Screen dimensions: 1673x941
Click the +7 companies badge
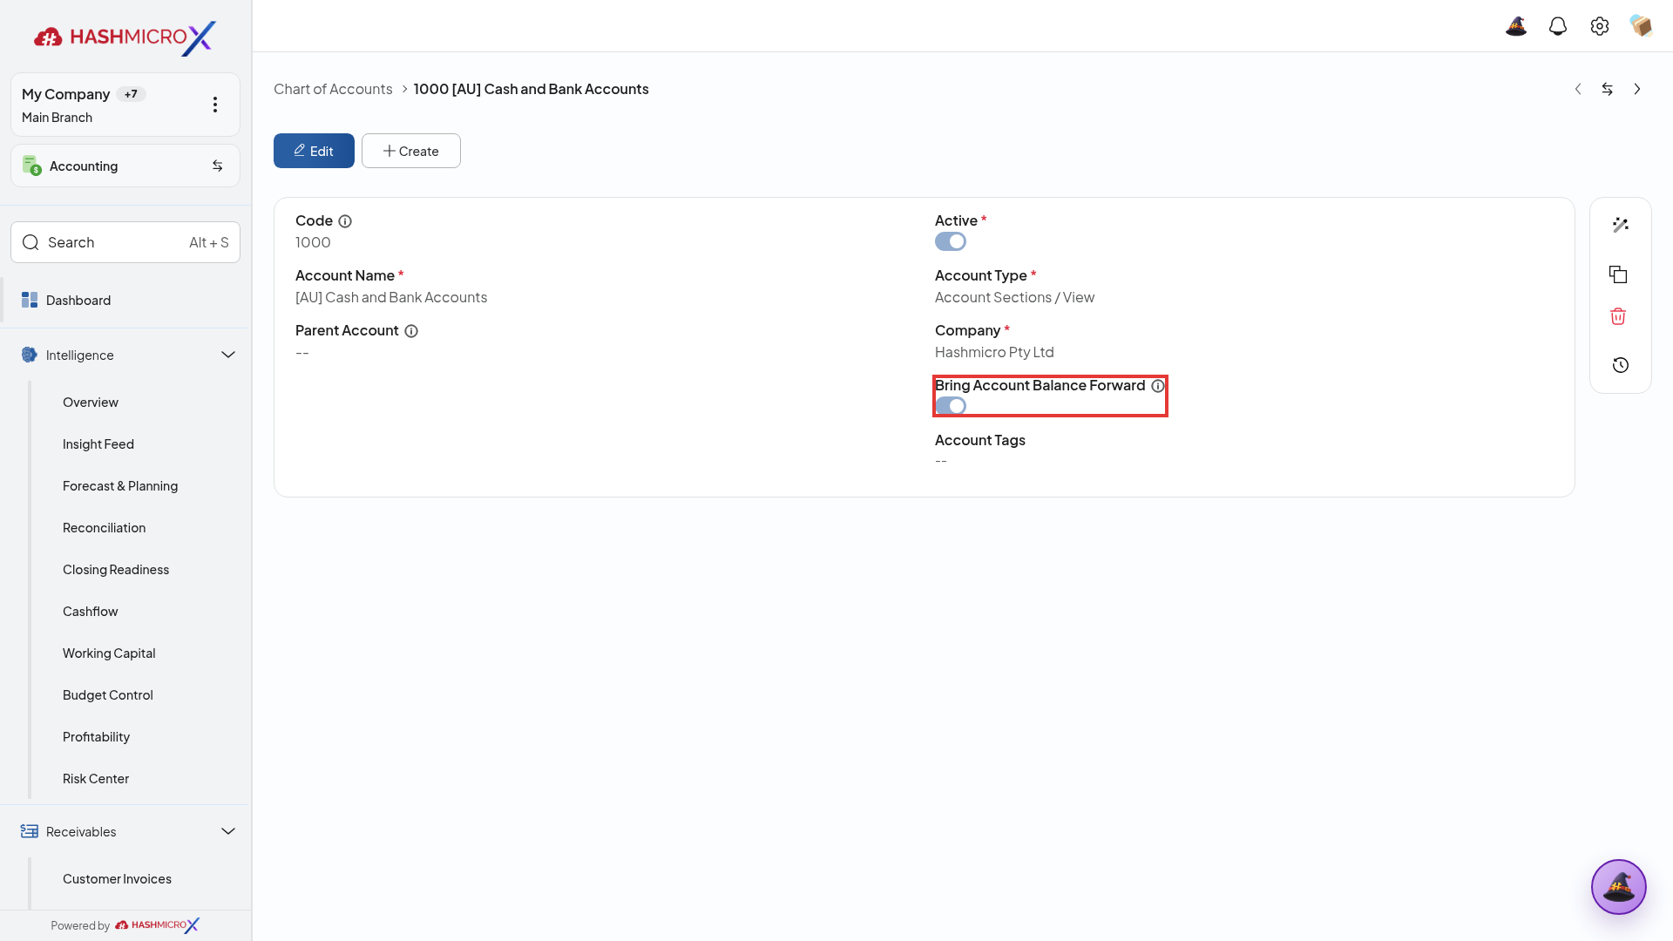point(131,94)
